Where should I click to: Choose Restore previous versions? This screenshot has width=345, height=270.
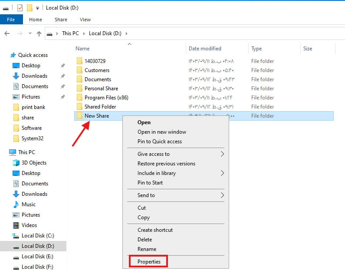pyautogui.click(x=166, y=164)
